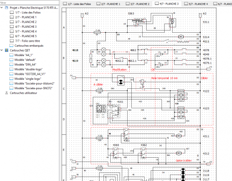The height and width of the screenshot is (181, 232).
Task: Switch to the 3/7 - PLANCHE 2 tab
Action: click(137, 4)
